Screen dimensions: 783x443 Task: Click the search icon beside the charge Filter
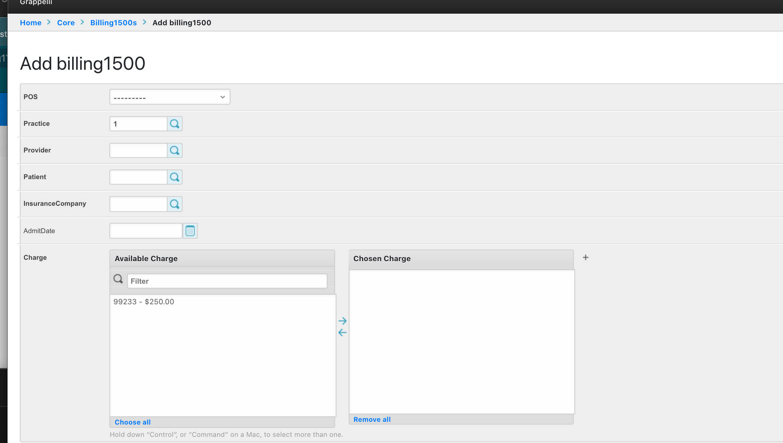coord(118,279)
